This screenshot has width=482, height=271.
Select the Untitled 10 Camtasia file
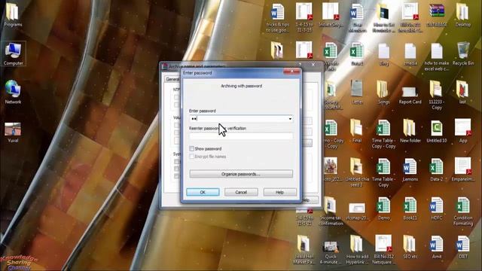[437, 131]
